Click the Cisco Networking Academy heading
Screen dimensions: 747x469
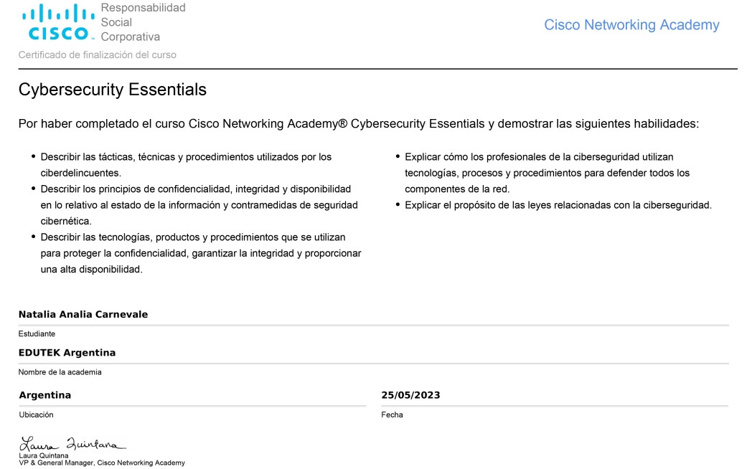[631, 25]
